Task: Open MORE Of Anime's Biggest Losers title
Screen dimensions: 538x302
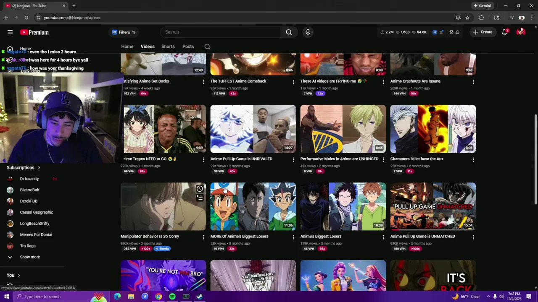Action: coord(239,237)
